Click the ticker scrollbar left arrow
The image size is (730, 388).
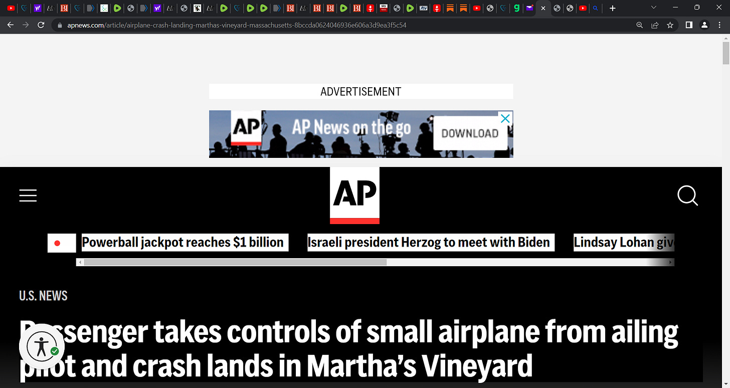[80, 262]
